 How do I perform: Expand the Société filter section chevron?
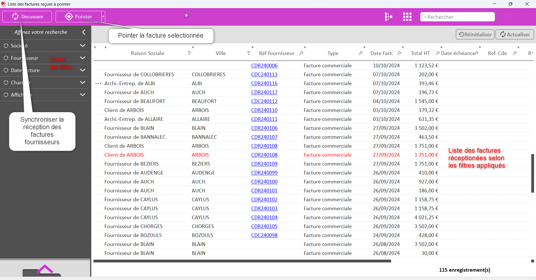83,46
